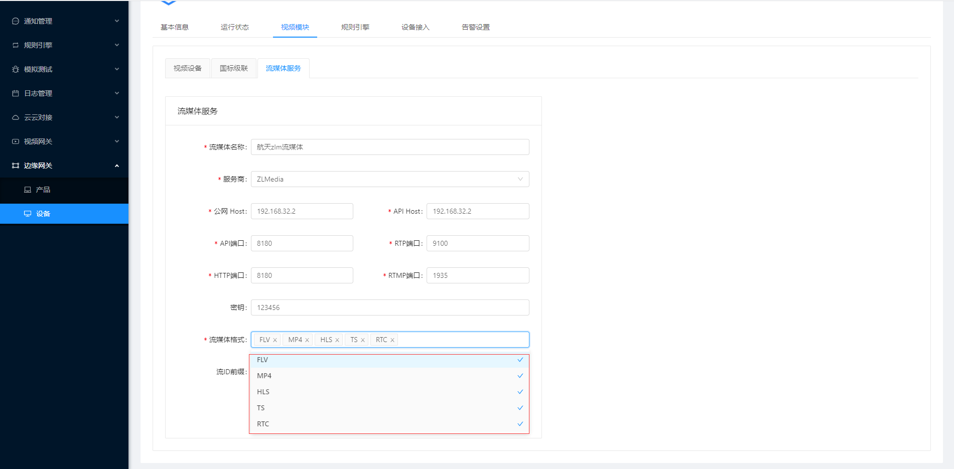Screen dimensions: 954x469
Task: Collapse the 边缘网关 sidebar menu
Action: coord(64,166)
